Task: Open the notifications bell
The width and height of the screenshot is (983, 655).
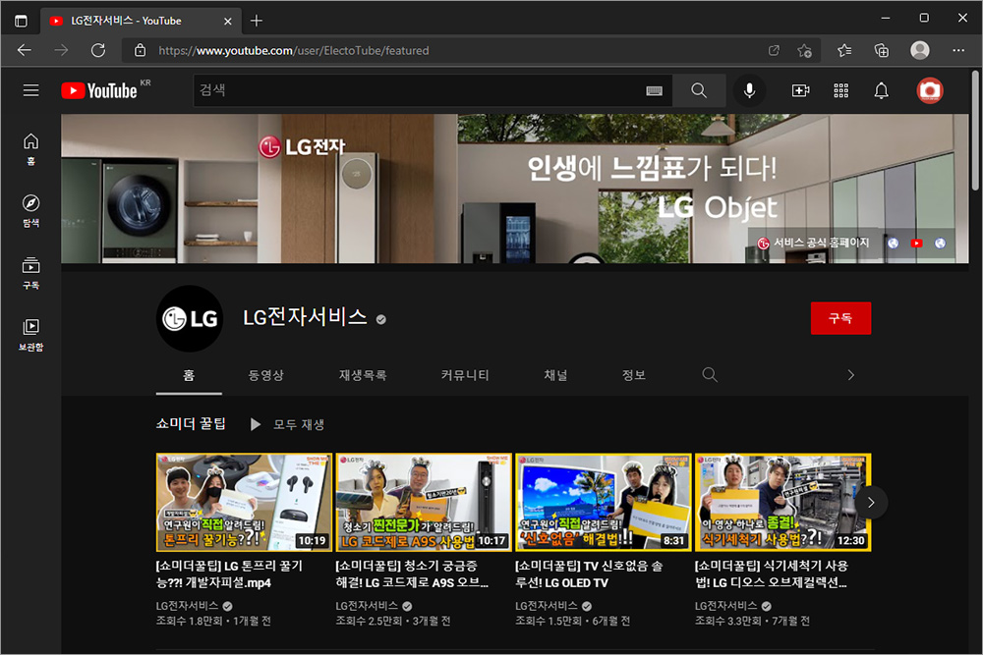Action: point(882,90)
